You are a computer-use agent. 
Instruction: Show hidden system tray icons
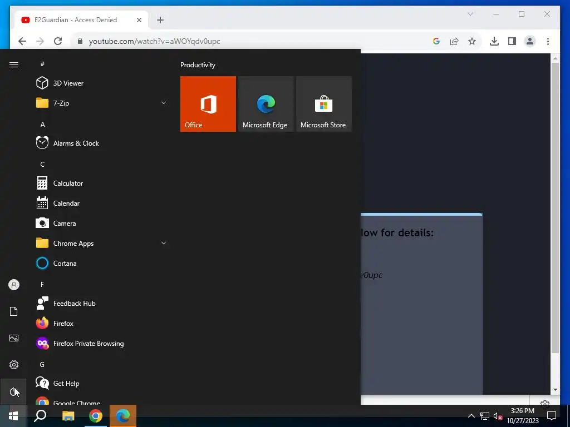point(471,416)
